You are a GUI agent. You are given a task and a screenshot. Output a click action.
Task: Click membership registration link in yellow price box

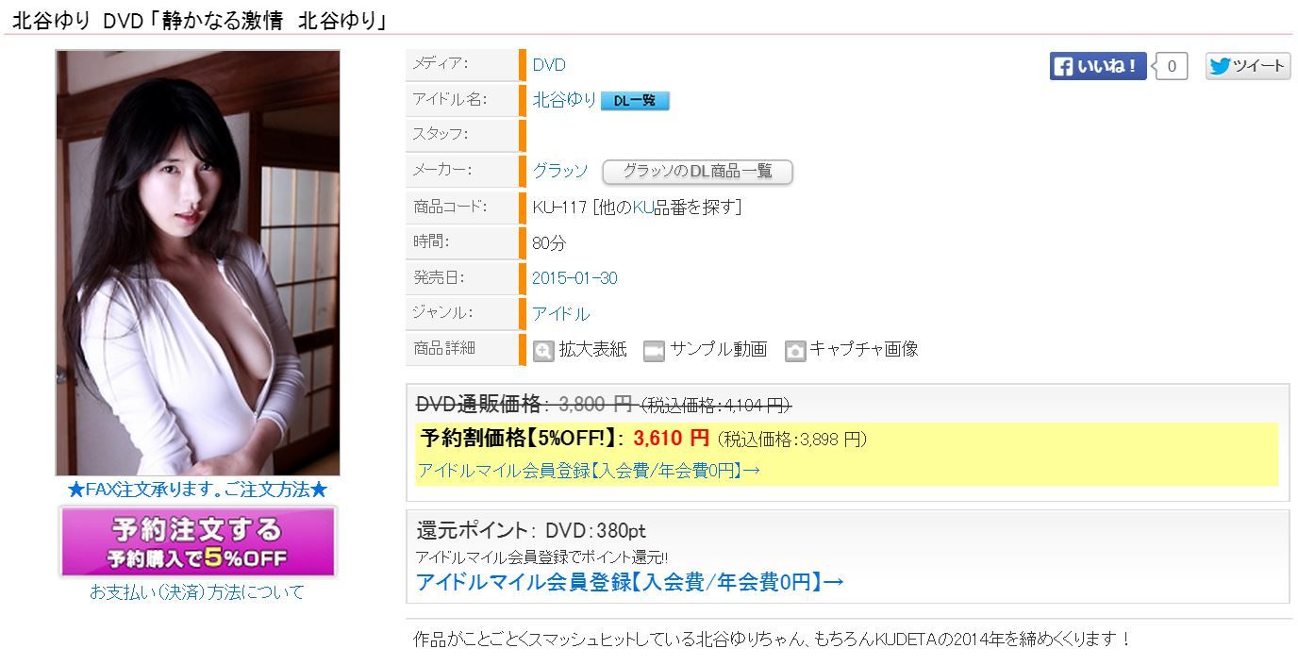(589, 471)
